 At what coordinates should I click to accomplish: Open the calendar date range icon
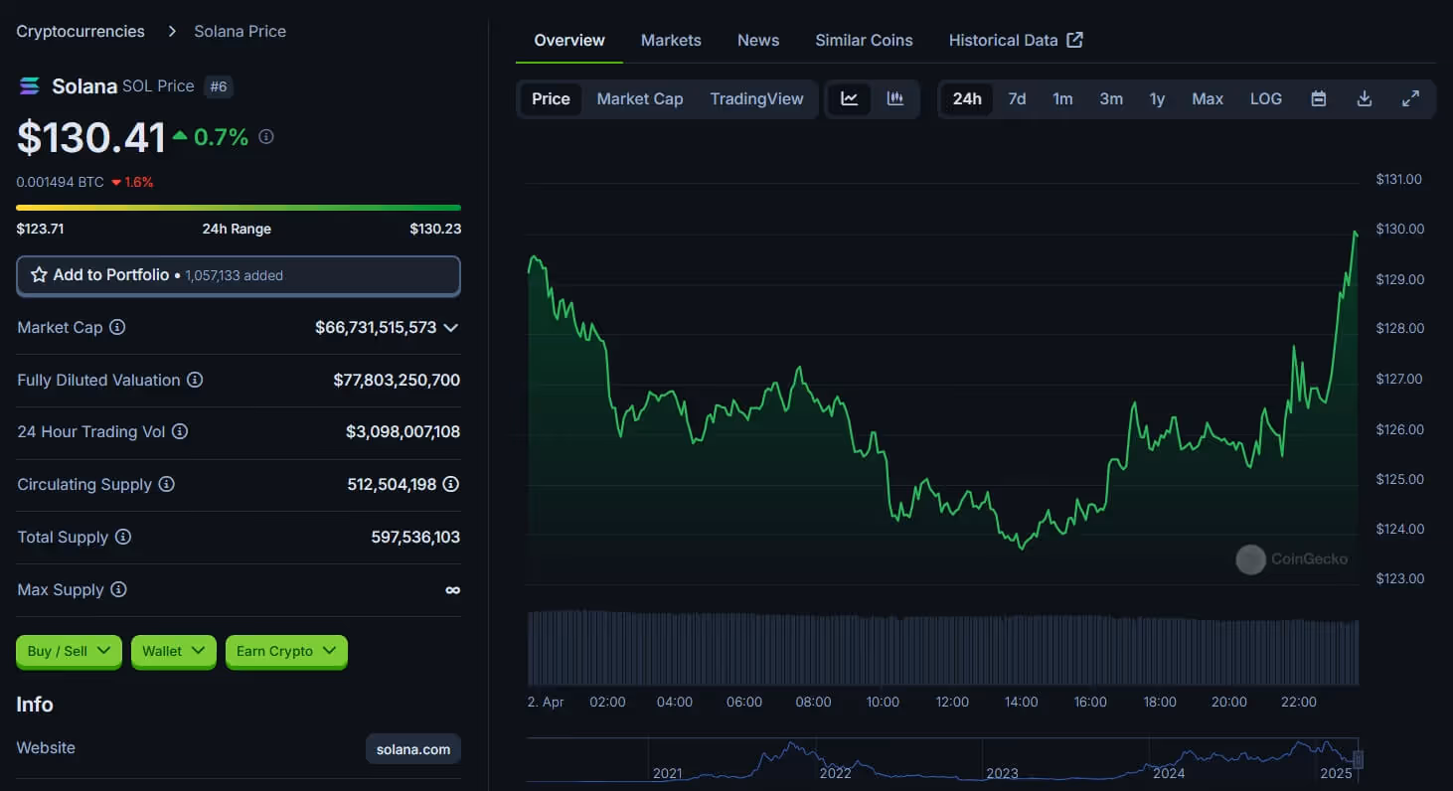(x=1319, y=98)
